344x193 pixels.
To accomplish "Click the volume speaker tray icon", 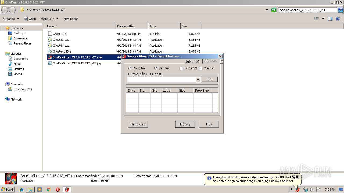I will (312, 190).
